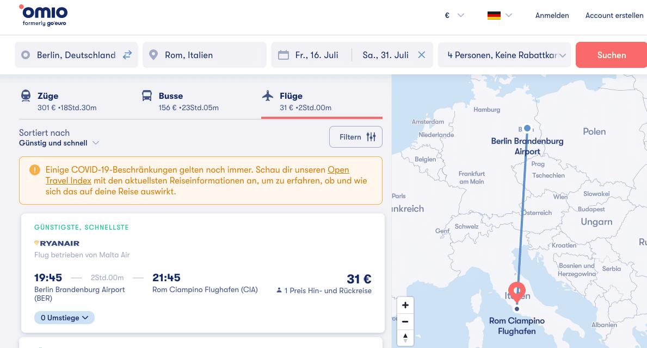
Task: Click the GÜNSTIGSTE, SCHNELLSTE label
Action: [x=81, y=227]
